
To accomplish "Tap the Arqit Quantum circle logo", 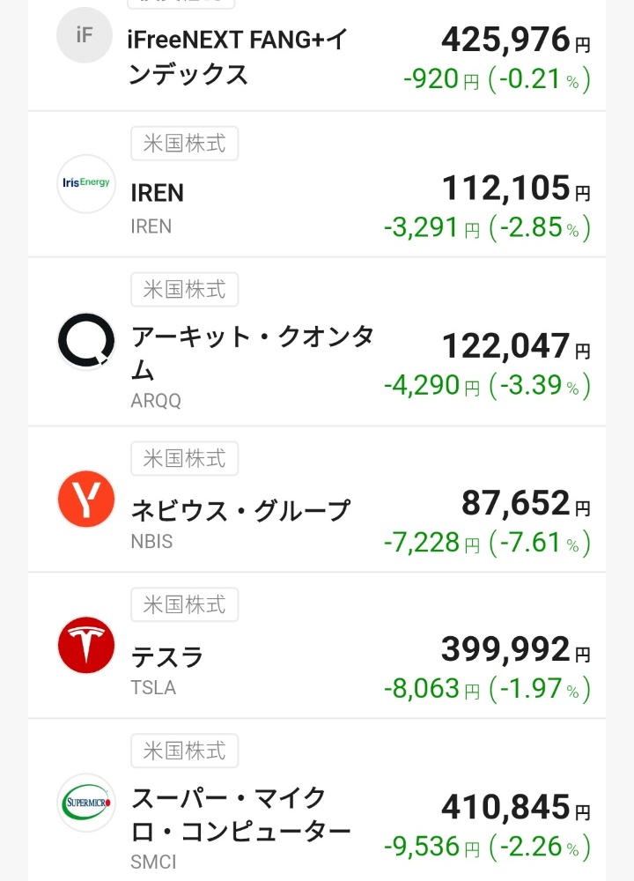I will [86, 341].
